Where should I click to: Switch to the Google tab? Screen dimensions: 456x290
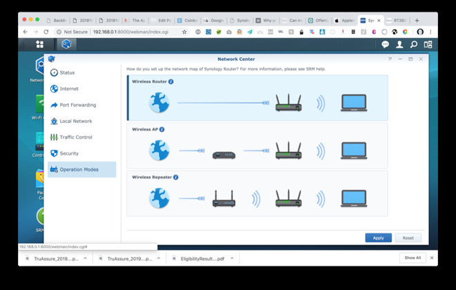coord(213,20)
